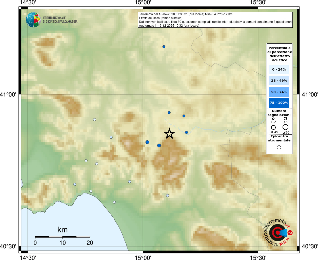Click the 0 - 24% legend swatch

(279, 70)
